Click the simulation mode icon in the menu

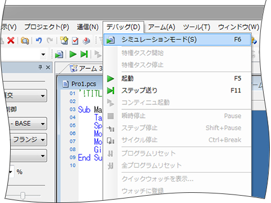[111, 40]
